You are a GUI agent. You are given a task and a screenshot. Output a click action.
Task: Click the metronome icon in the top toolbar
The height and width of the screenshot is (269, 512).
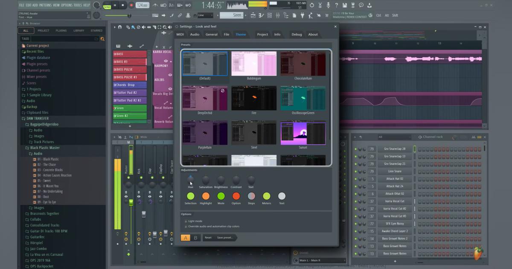click(155, 6)
